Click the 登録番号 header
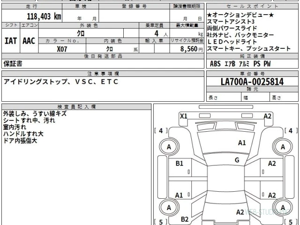Image resolution: width=300 pixels, height=225 pixels. (x=134, y=6)
